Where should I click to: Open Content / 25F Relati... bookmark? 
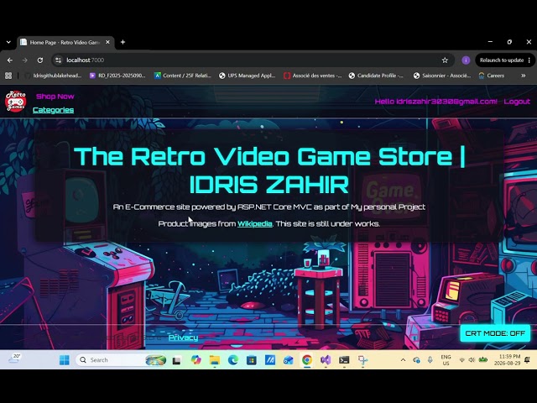[x=183, y=76]
